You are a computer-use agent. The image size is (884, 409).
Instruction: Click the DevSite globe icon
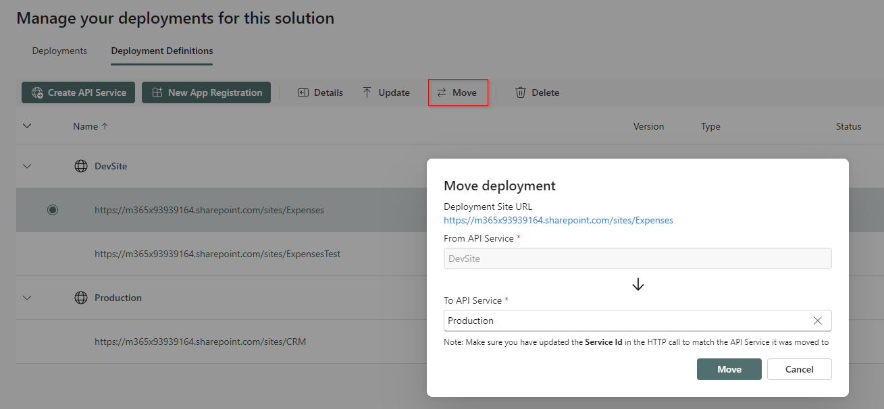pyautogui.click(x=81, y=166)
